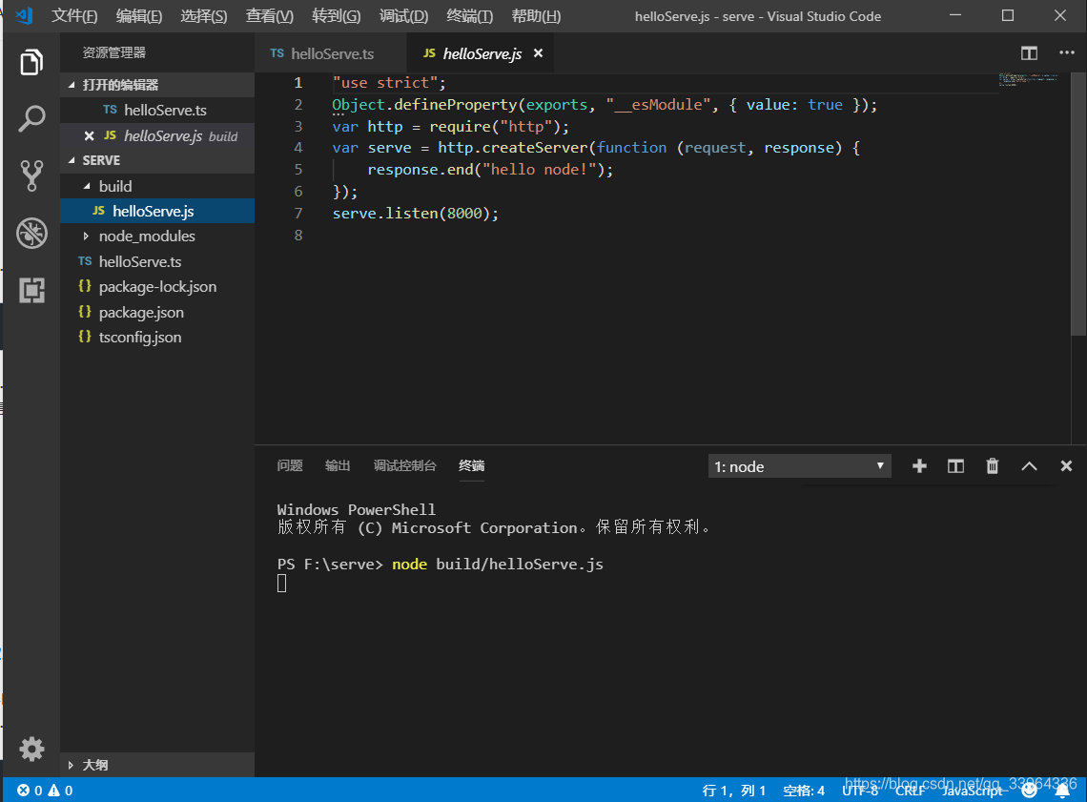
Task: Click the editor vertical scrollbar
Action: (1078, 204)
